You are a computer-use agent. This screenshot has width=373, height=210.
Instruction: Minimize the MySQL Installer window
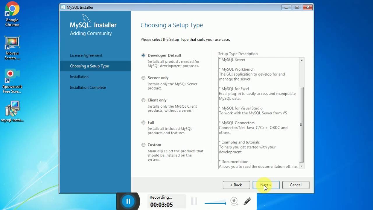click(286, 7)
